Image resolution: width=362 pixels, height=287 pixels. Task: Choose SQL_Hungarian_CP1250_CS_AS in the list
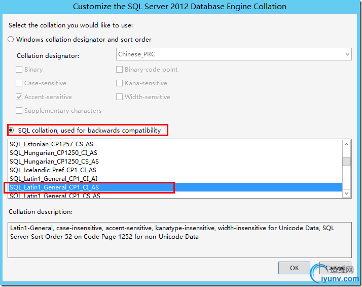[x=175, y=162]
